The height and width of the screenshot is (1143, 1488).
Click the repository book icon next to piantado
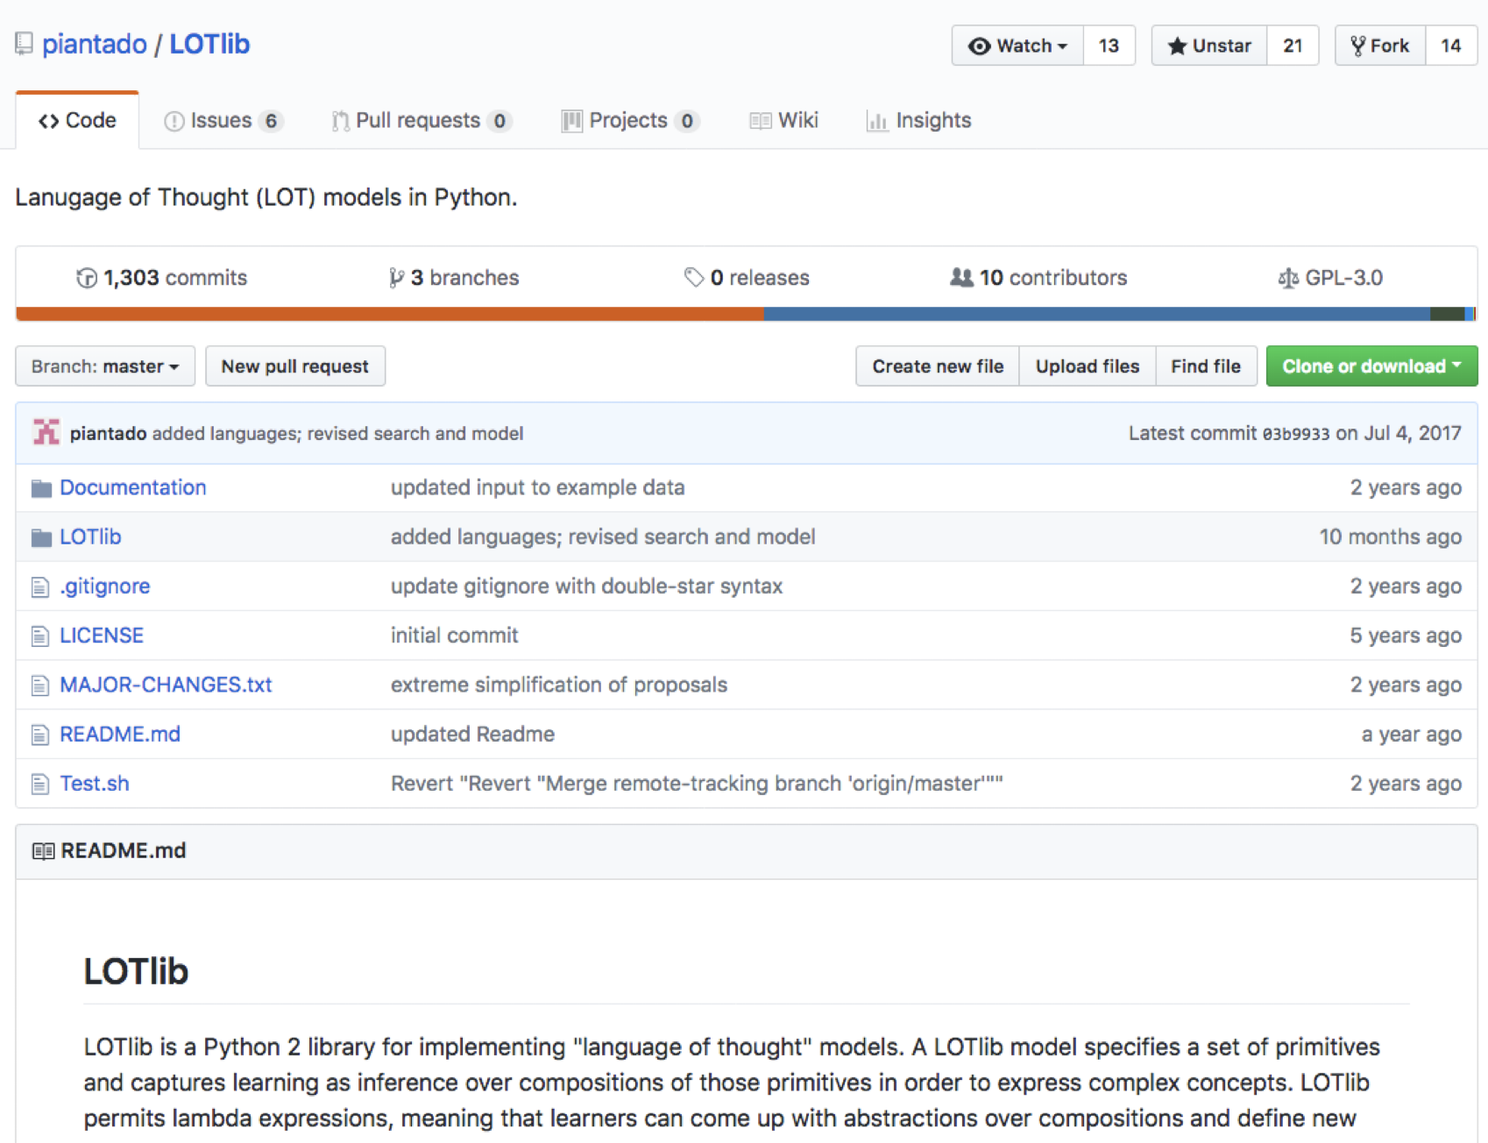[24, 43]
